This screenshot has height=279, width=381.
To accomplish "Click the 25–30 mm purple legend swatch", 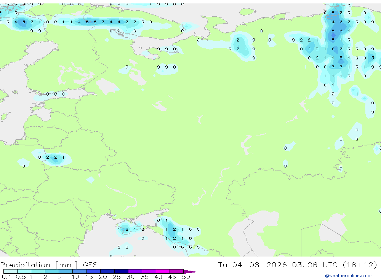I will pos(121,271).
